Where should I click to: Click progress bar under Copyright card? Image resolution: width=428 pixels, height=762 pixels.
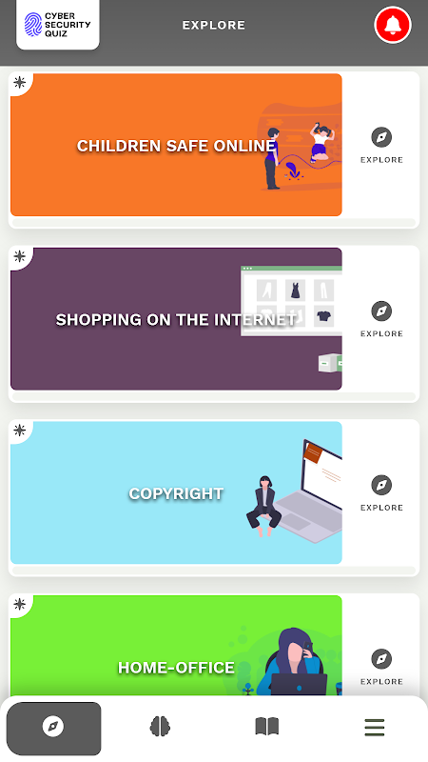214,571
